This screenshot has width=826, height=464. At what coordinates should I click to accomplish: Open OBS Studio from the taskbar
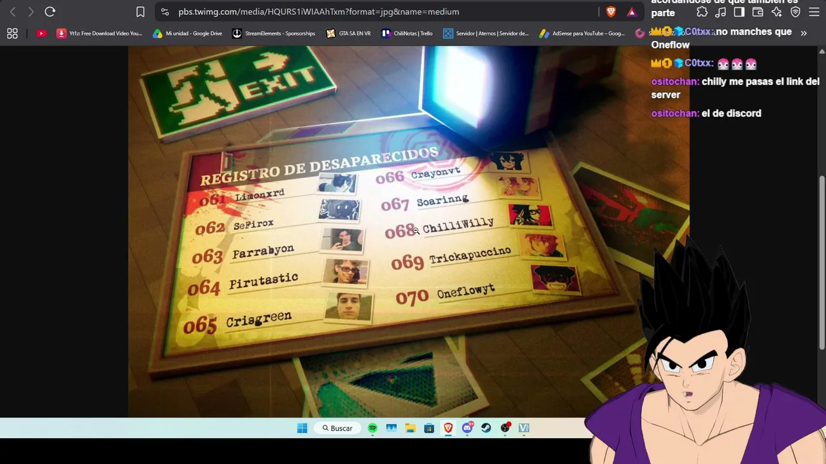(x=505, y=428)
